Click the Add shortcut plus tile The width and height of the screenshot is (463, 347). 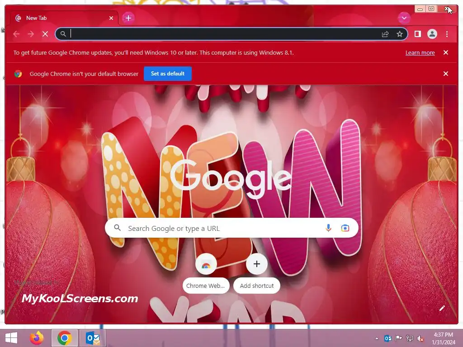(257, 273)
